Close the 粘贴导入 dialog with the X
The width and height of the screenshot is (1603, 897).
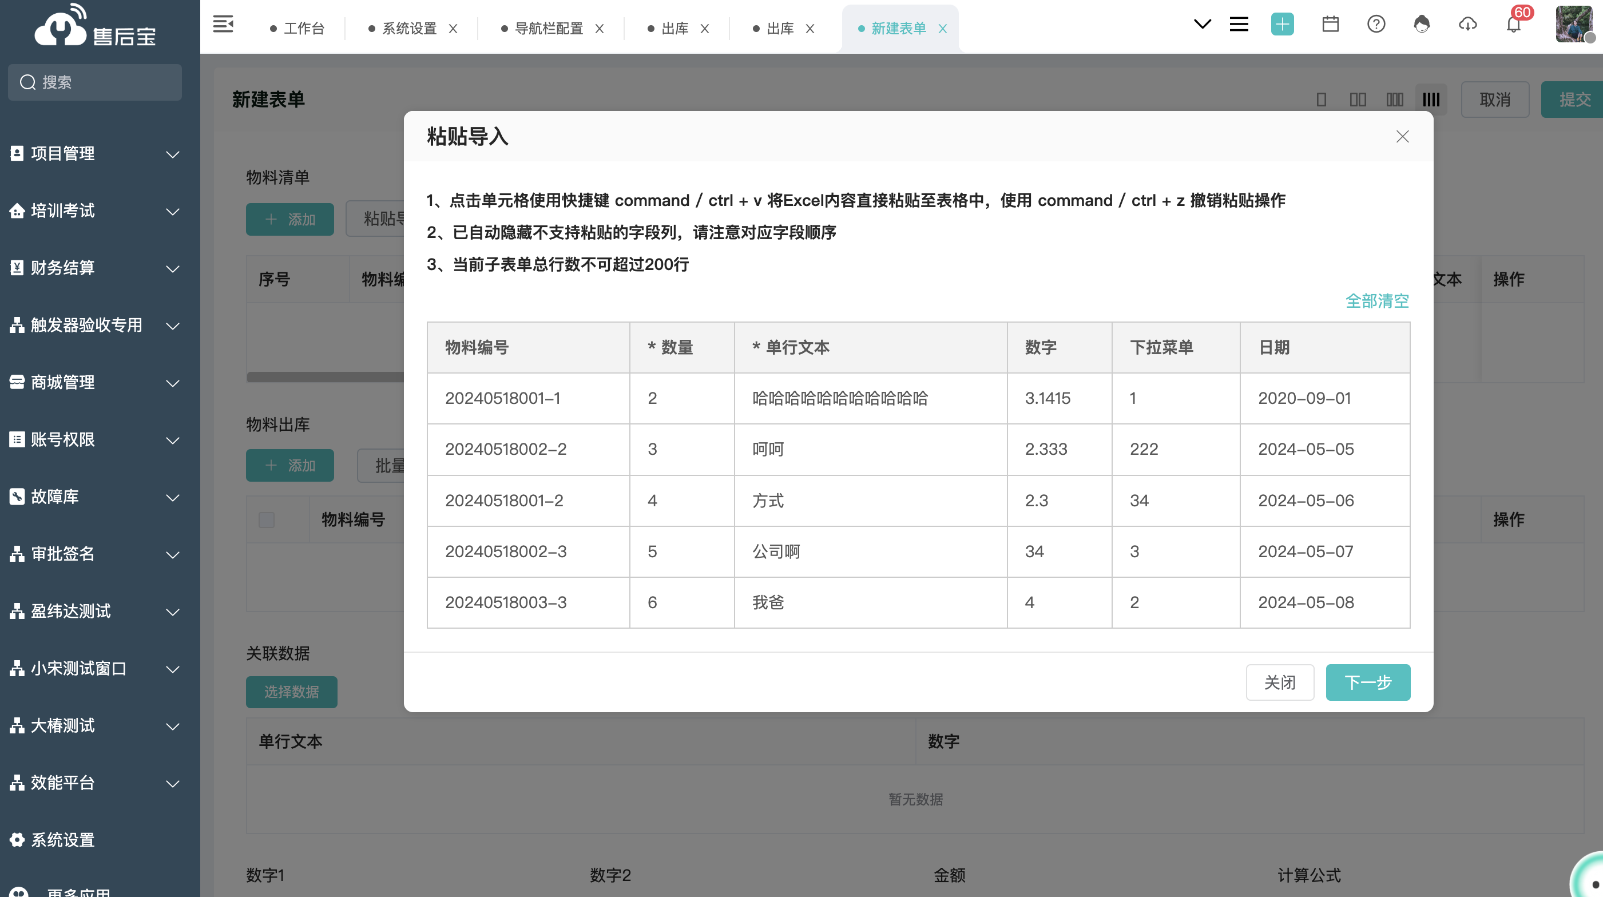pos(1402,137)
